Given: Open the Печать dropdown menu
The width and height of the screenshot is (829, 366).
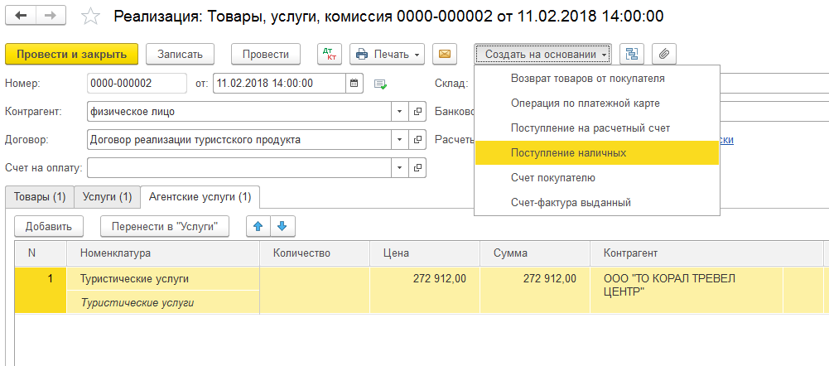Looking at the screenshot, I should point(387,54).
